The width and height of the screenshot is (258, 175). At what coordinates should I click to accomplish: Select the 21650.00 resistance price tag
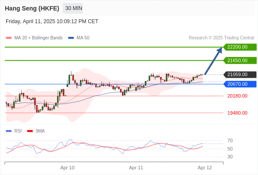pos(240,60)
